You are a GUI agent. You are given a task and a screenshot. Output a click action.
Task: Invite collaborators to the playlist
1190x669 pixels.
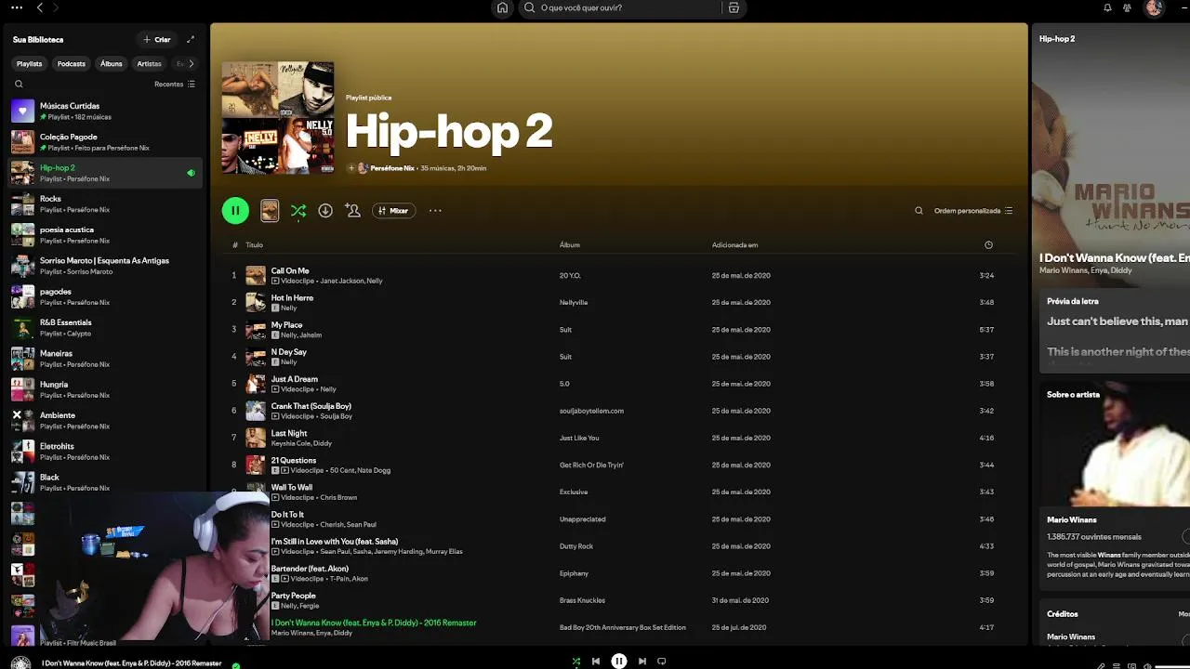352,211
